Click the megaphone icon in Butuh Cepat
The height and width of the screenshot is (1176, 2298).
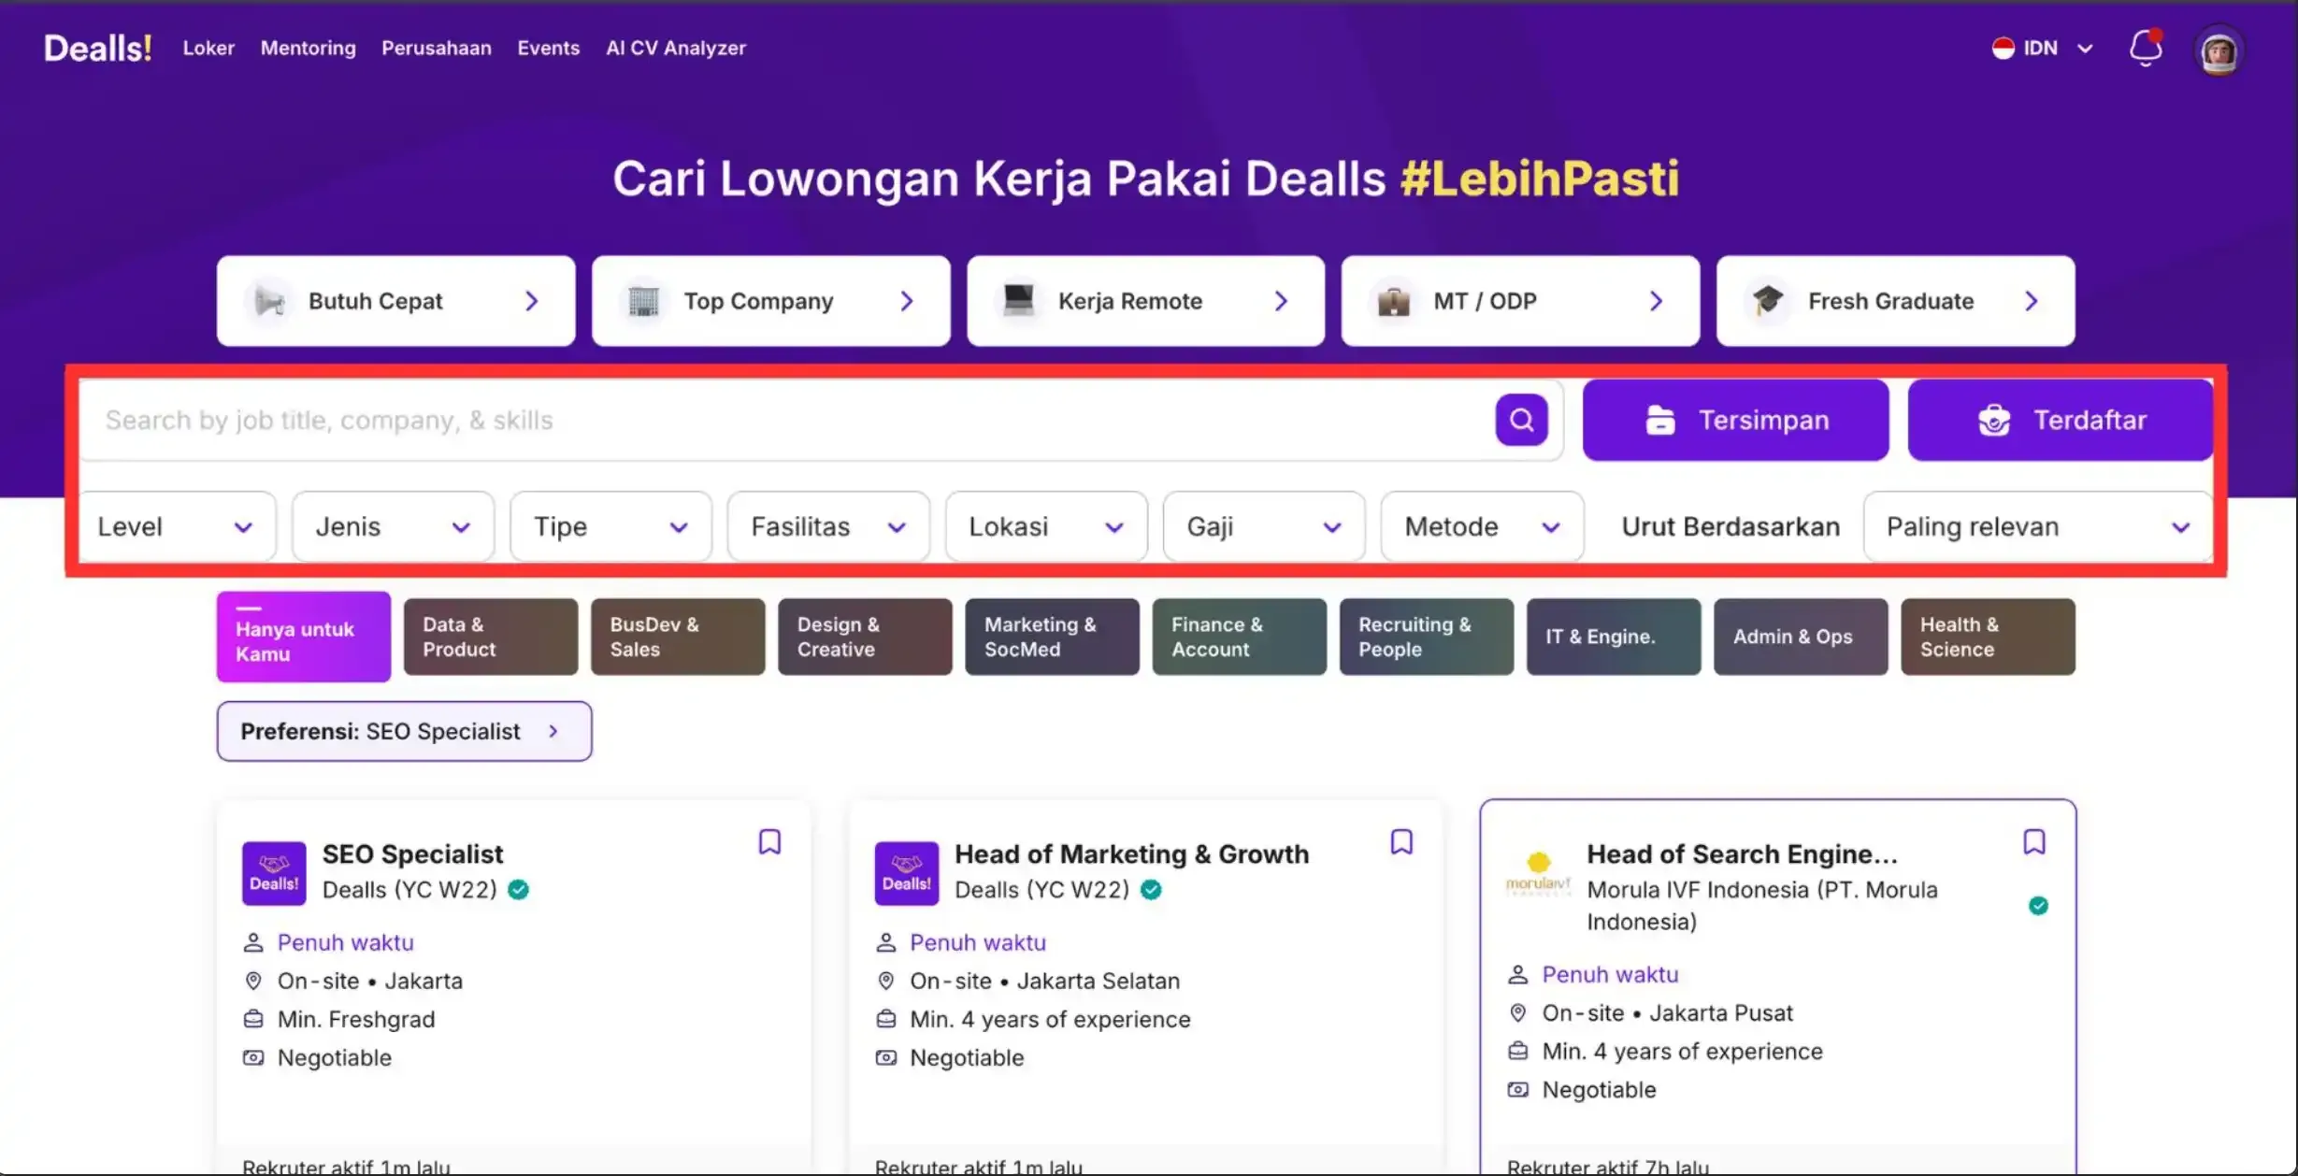coord(269,301)
